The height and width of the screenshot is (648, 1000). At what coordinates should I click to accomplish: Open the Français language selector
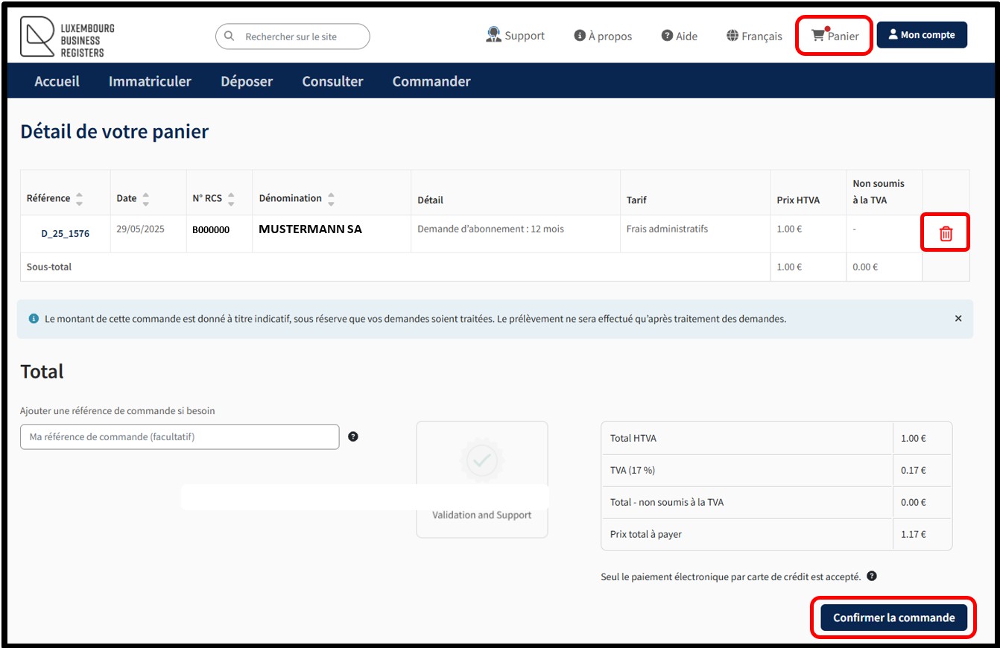coord(754,36)
